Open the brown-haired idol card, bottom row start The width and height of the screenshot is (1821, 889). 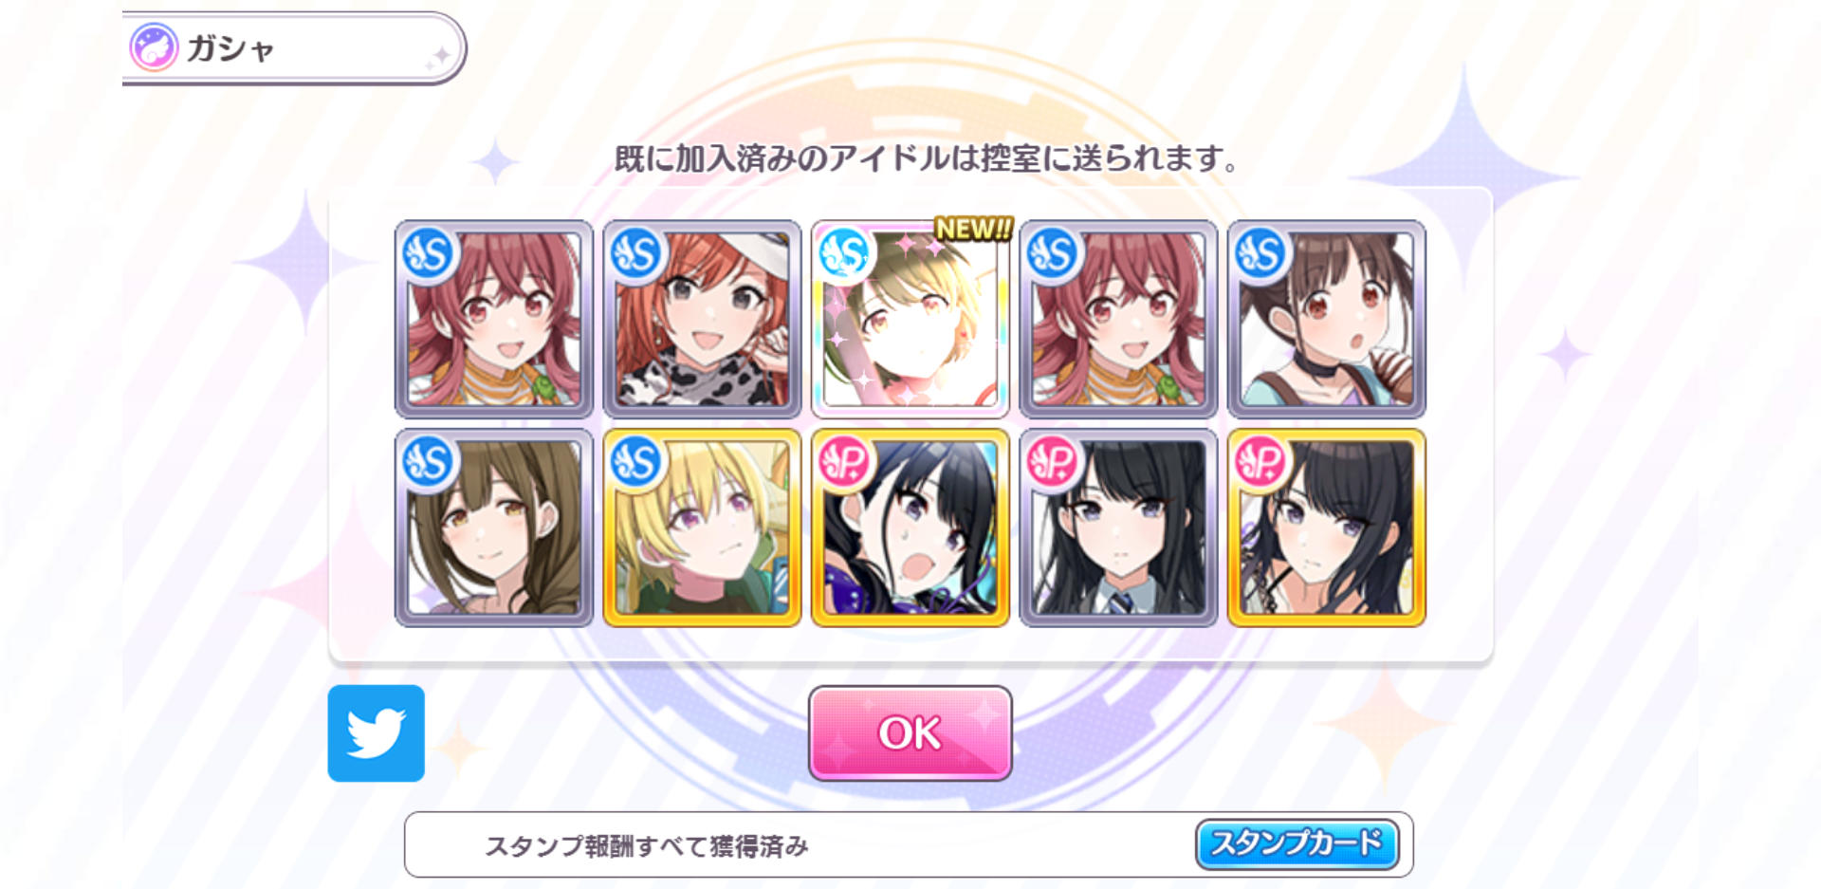pos(494,528)
